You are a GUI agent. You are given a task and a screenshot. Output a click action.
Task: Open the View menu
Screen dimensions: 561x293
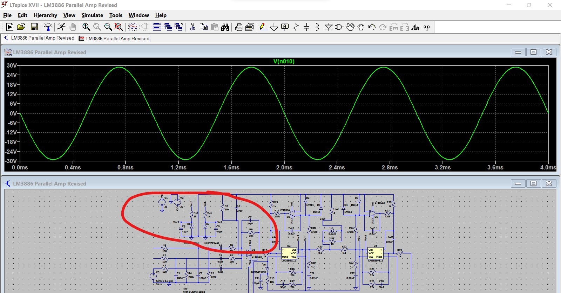tap(69, 15)
